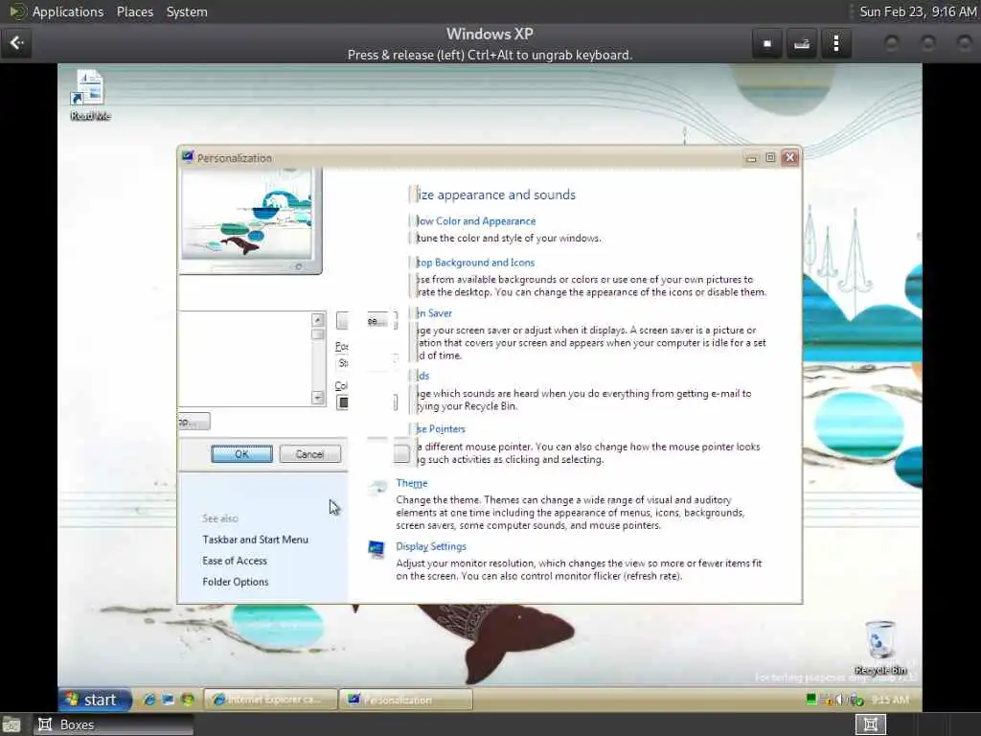Go back using the Boxes back arrow
The image size is (981, 736).
[16, 43]
